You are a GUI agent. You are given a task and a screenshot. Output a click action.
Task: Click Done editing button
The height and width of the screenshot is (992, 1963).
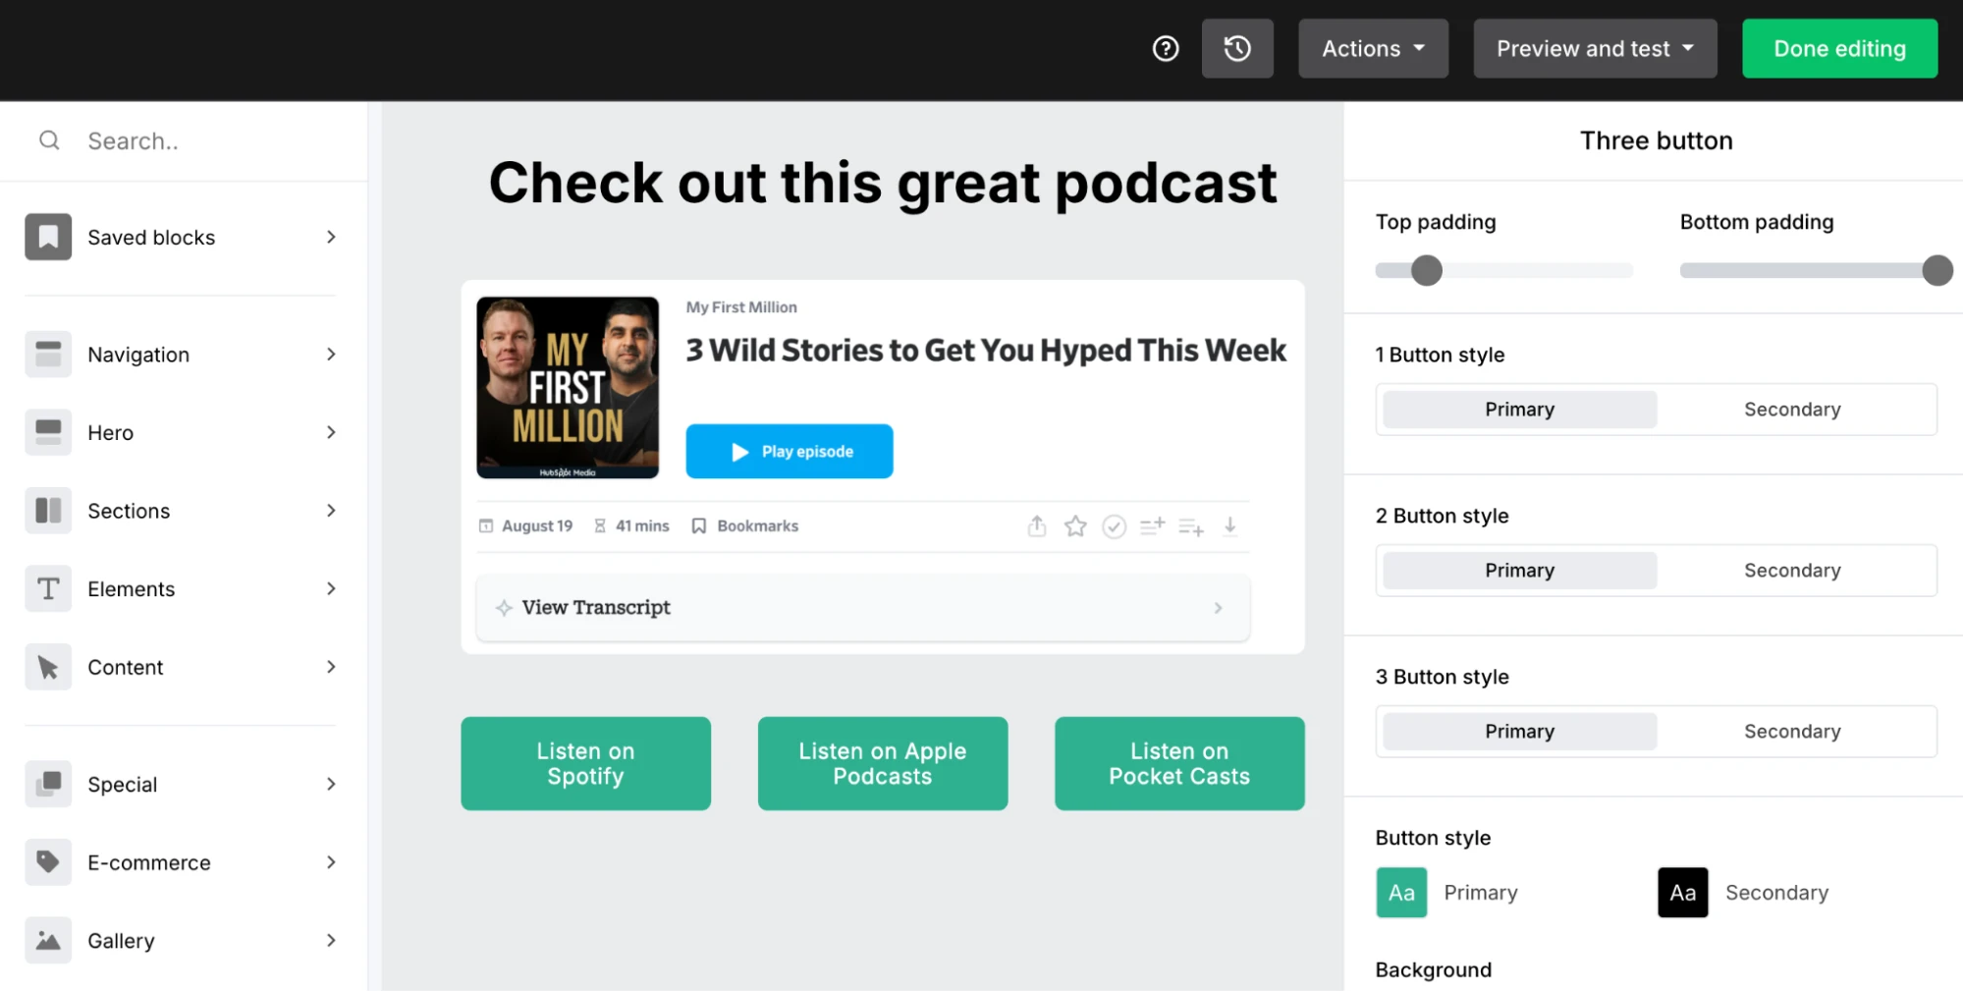pos(1839,48)
